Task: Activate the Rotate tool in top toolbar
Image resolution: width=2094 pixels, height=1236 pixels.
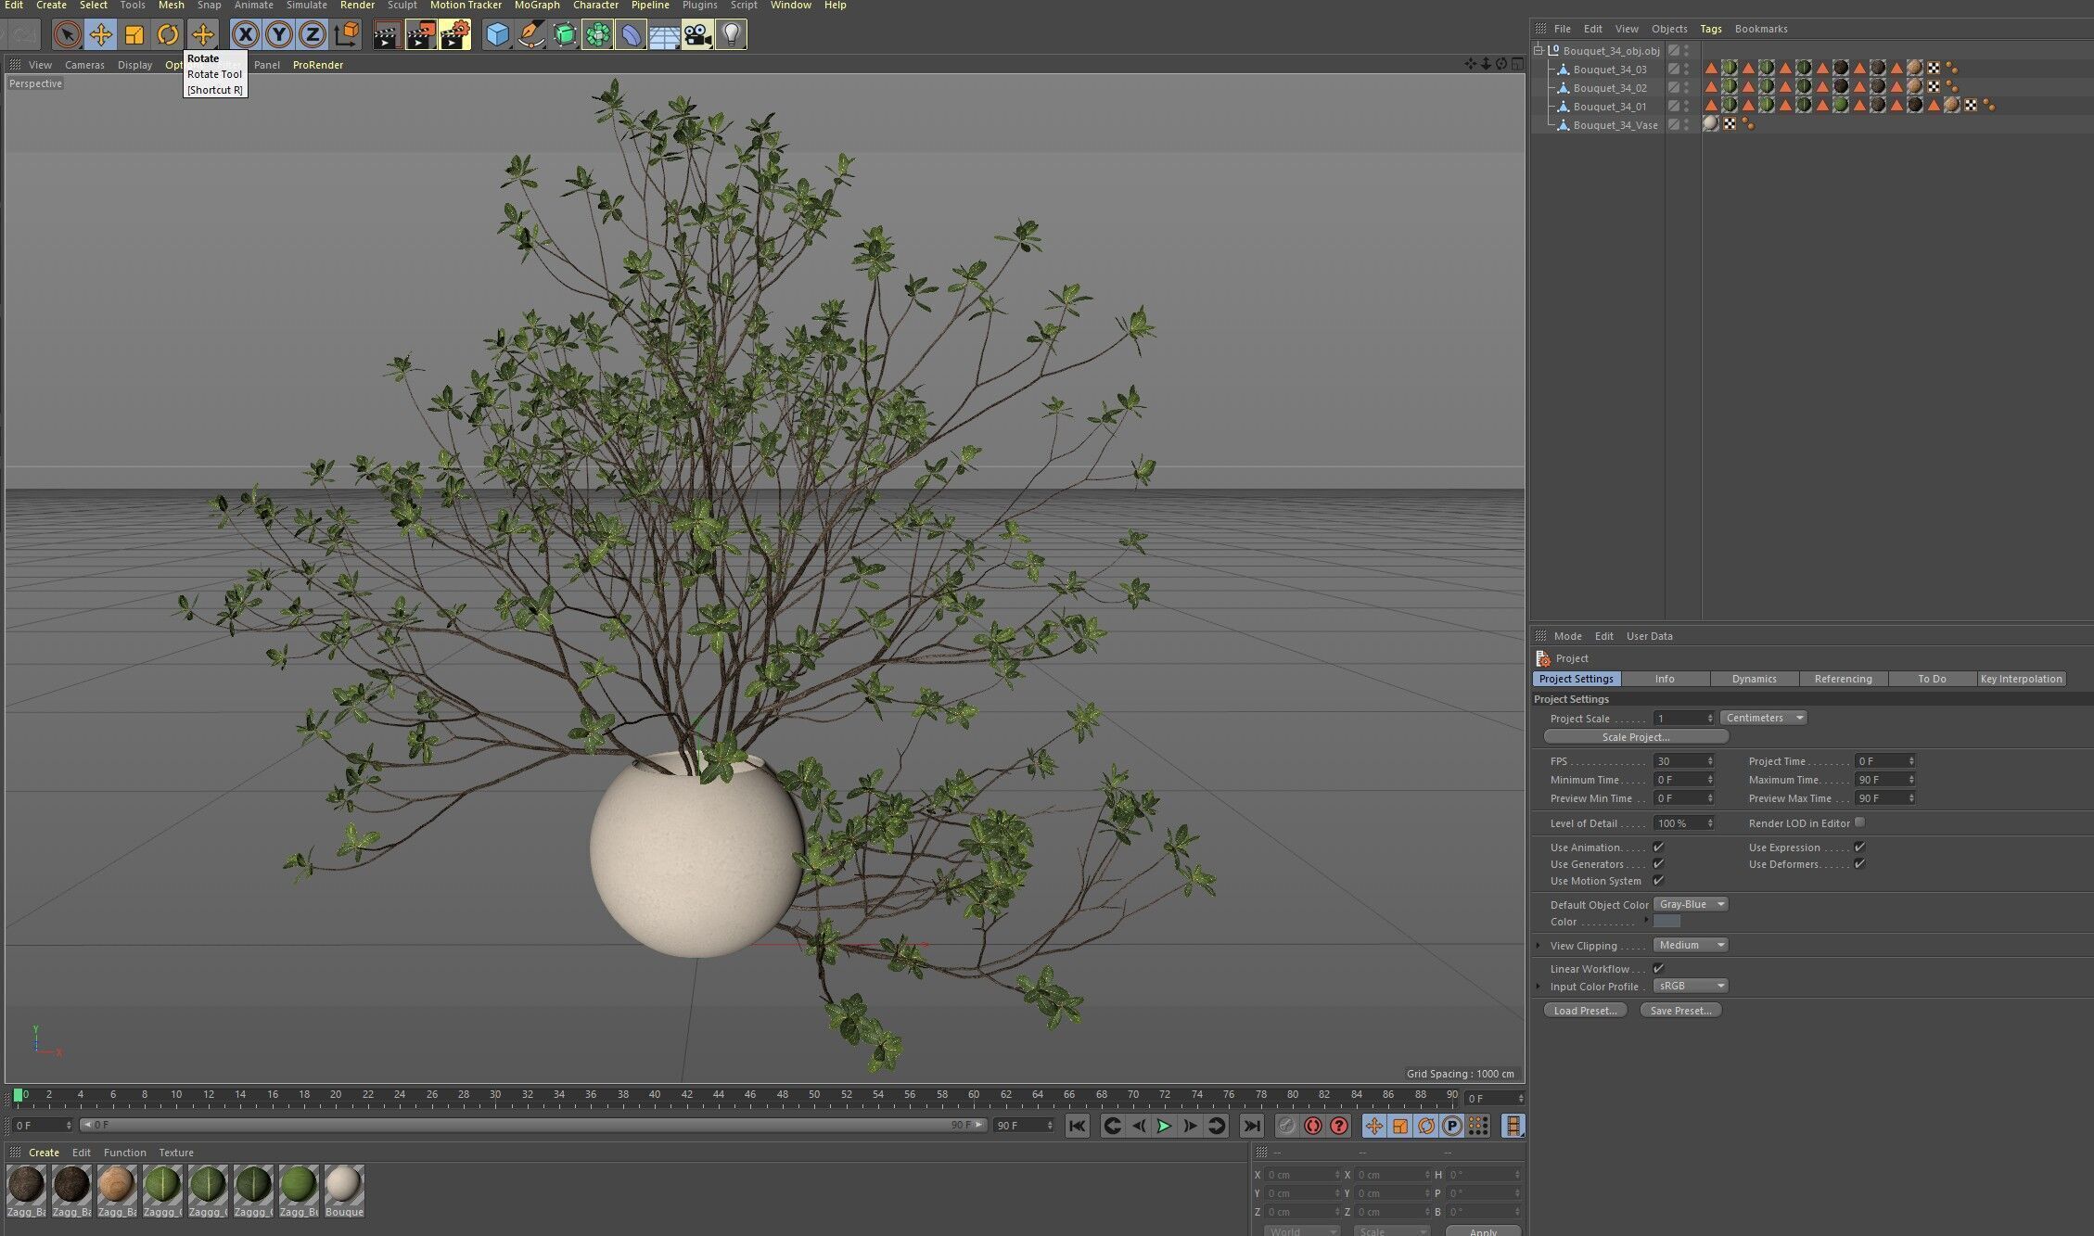Action: pyautogui.click(x=168, y=35)
